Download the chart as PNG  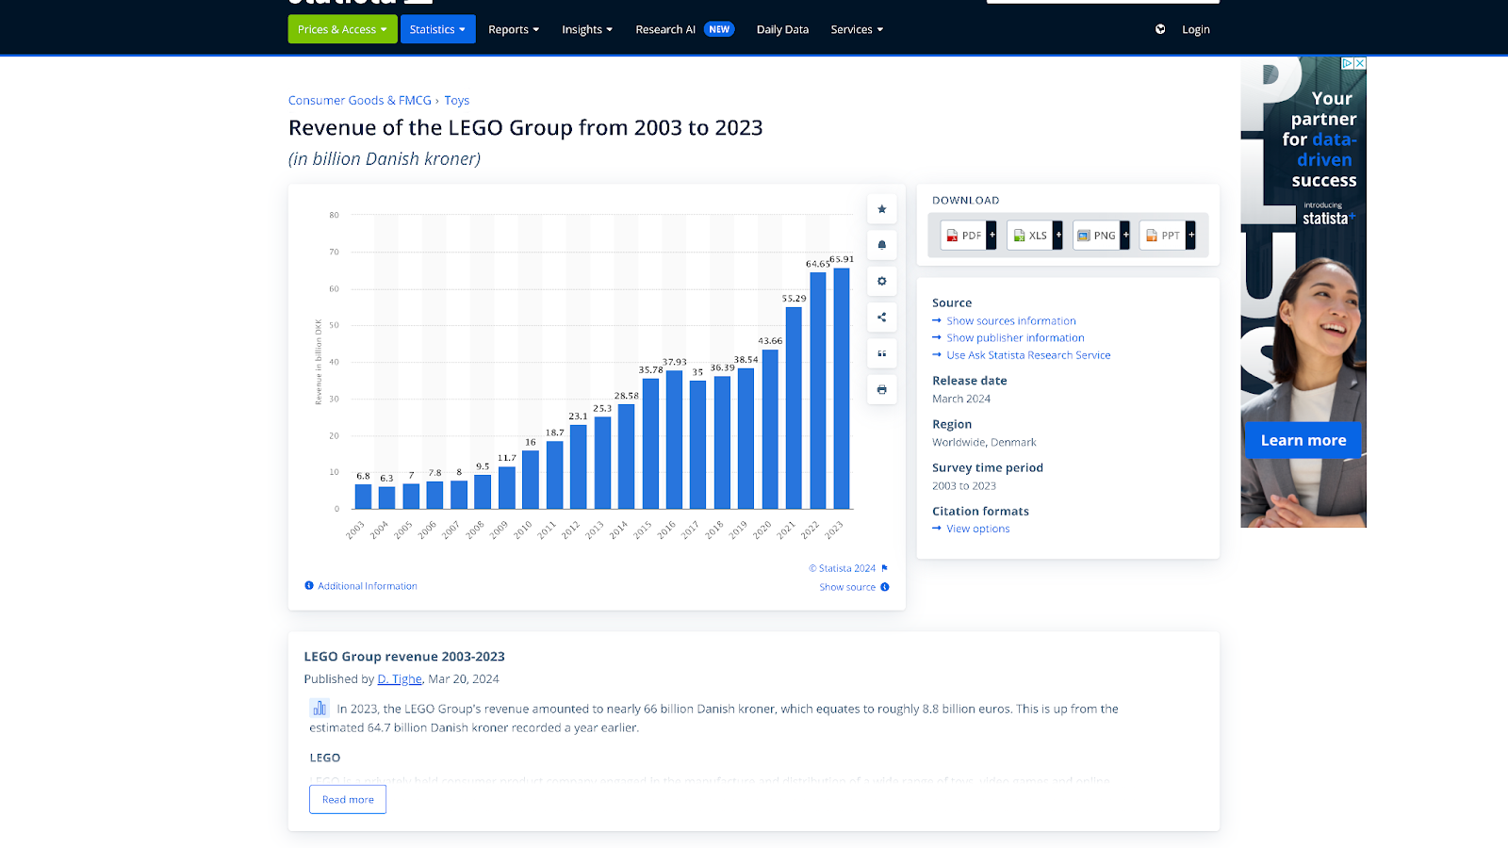coord(1096,236)
